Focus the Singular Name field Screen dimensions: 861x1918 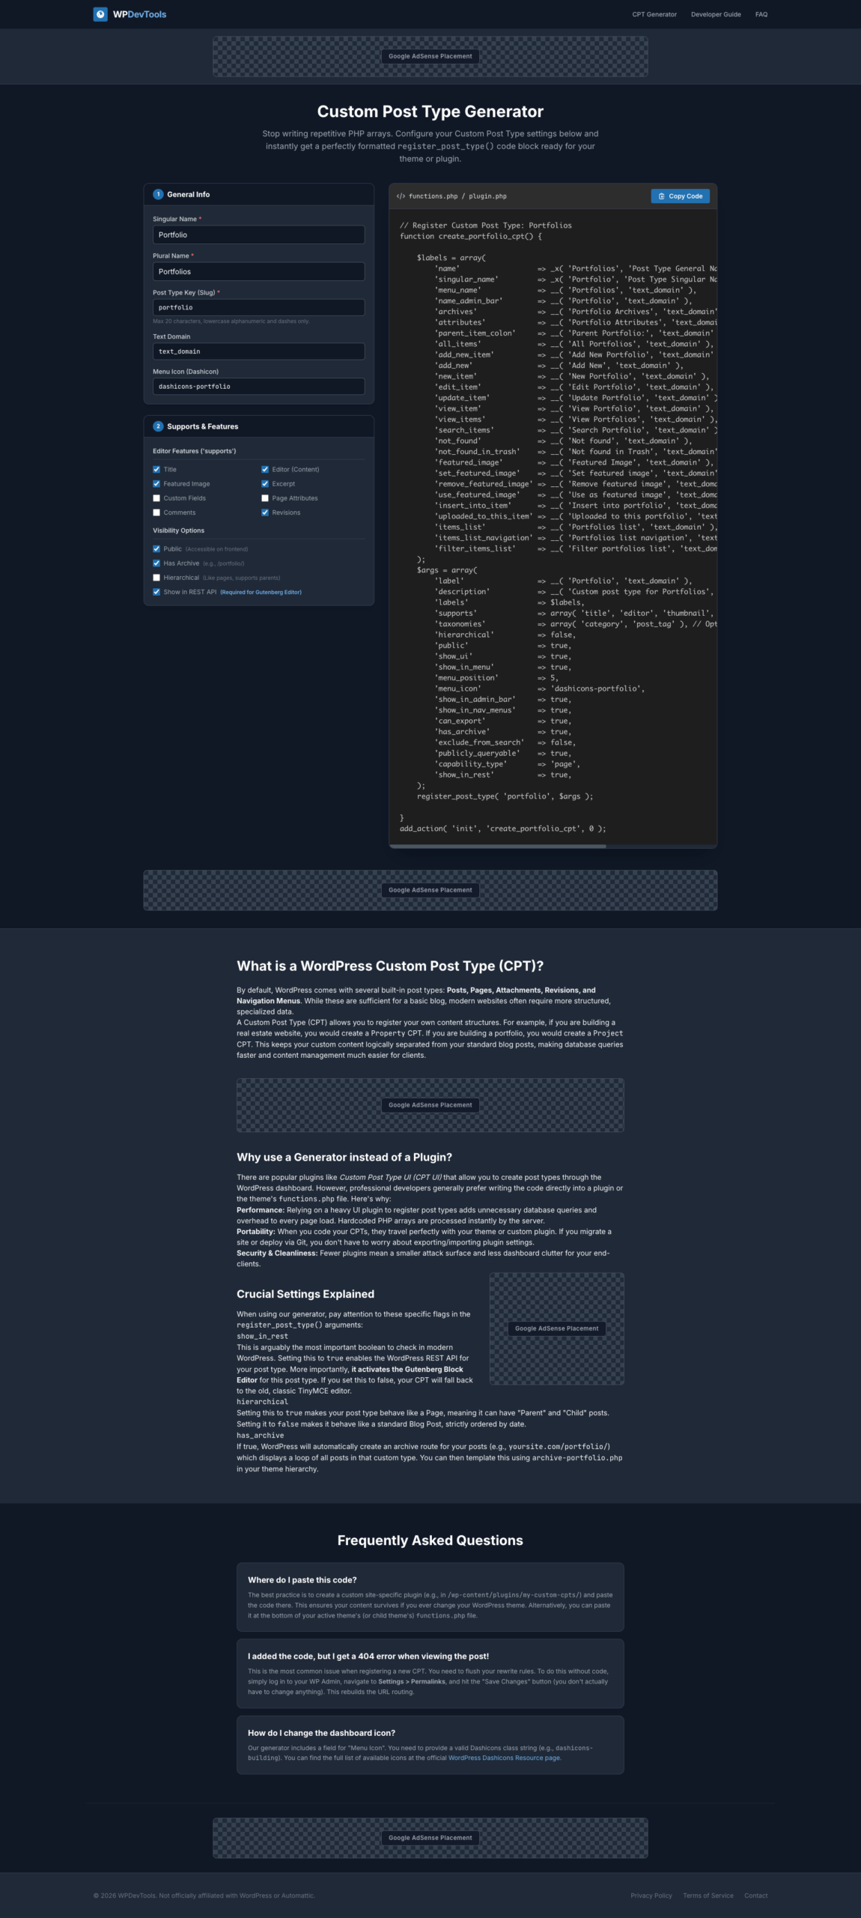tap(258, 235)
